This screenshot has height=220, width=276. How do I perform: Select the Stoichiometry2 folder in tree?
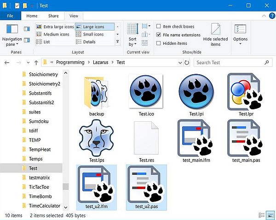tap(45, 84)
